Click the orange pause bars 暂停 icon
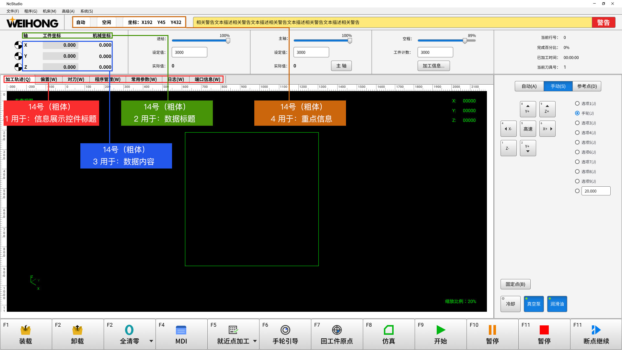The height and width of the screenshot is (350, 622). (492, 330)
